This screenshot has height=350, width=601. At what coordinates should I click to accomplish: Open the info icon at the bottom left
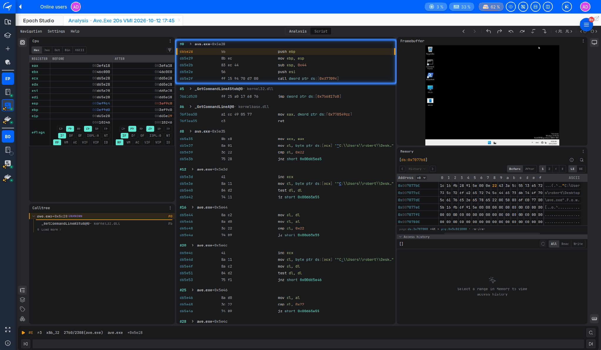[8, 343]
